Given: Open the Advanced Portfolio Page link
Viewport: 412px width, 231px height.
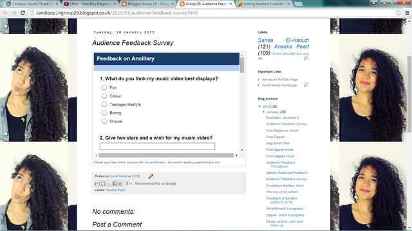Looking at the screenshot, I should click(280, 80).
